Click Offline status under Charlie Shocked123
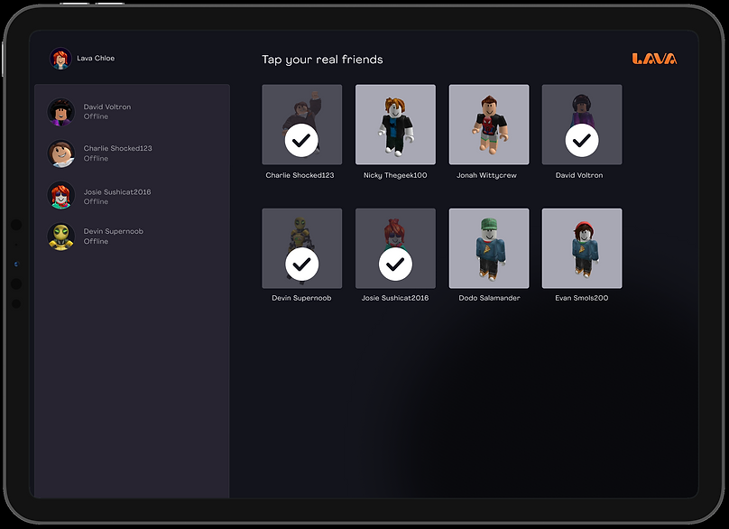 coord(96,158)
